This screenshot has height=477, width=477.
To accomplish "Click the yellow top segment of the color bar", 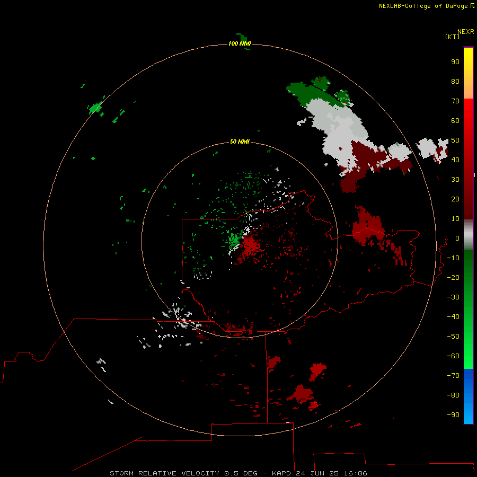I will tap(468, 73).
